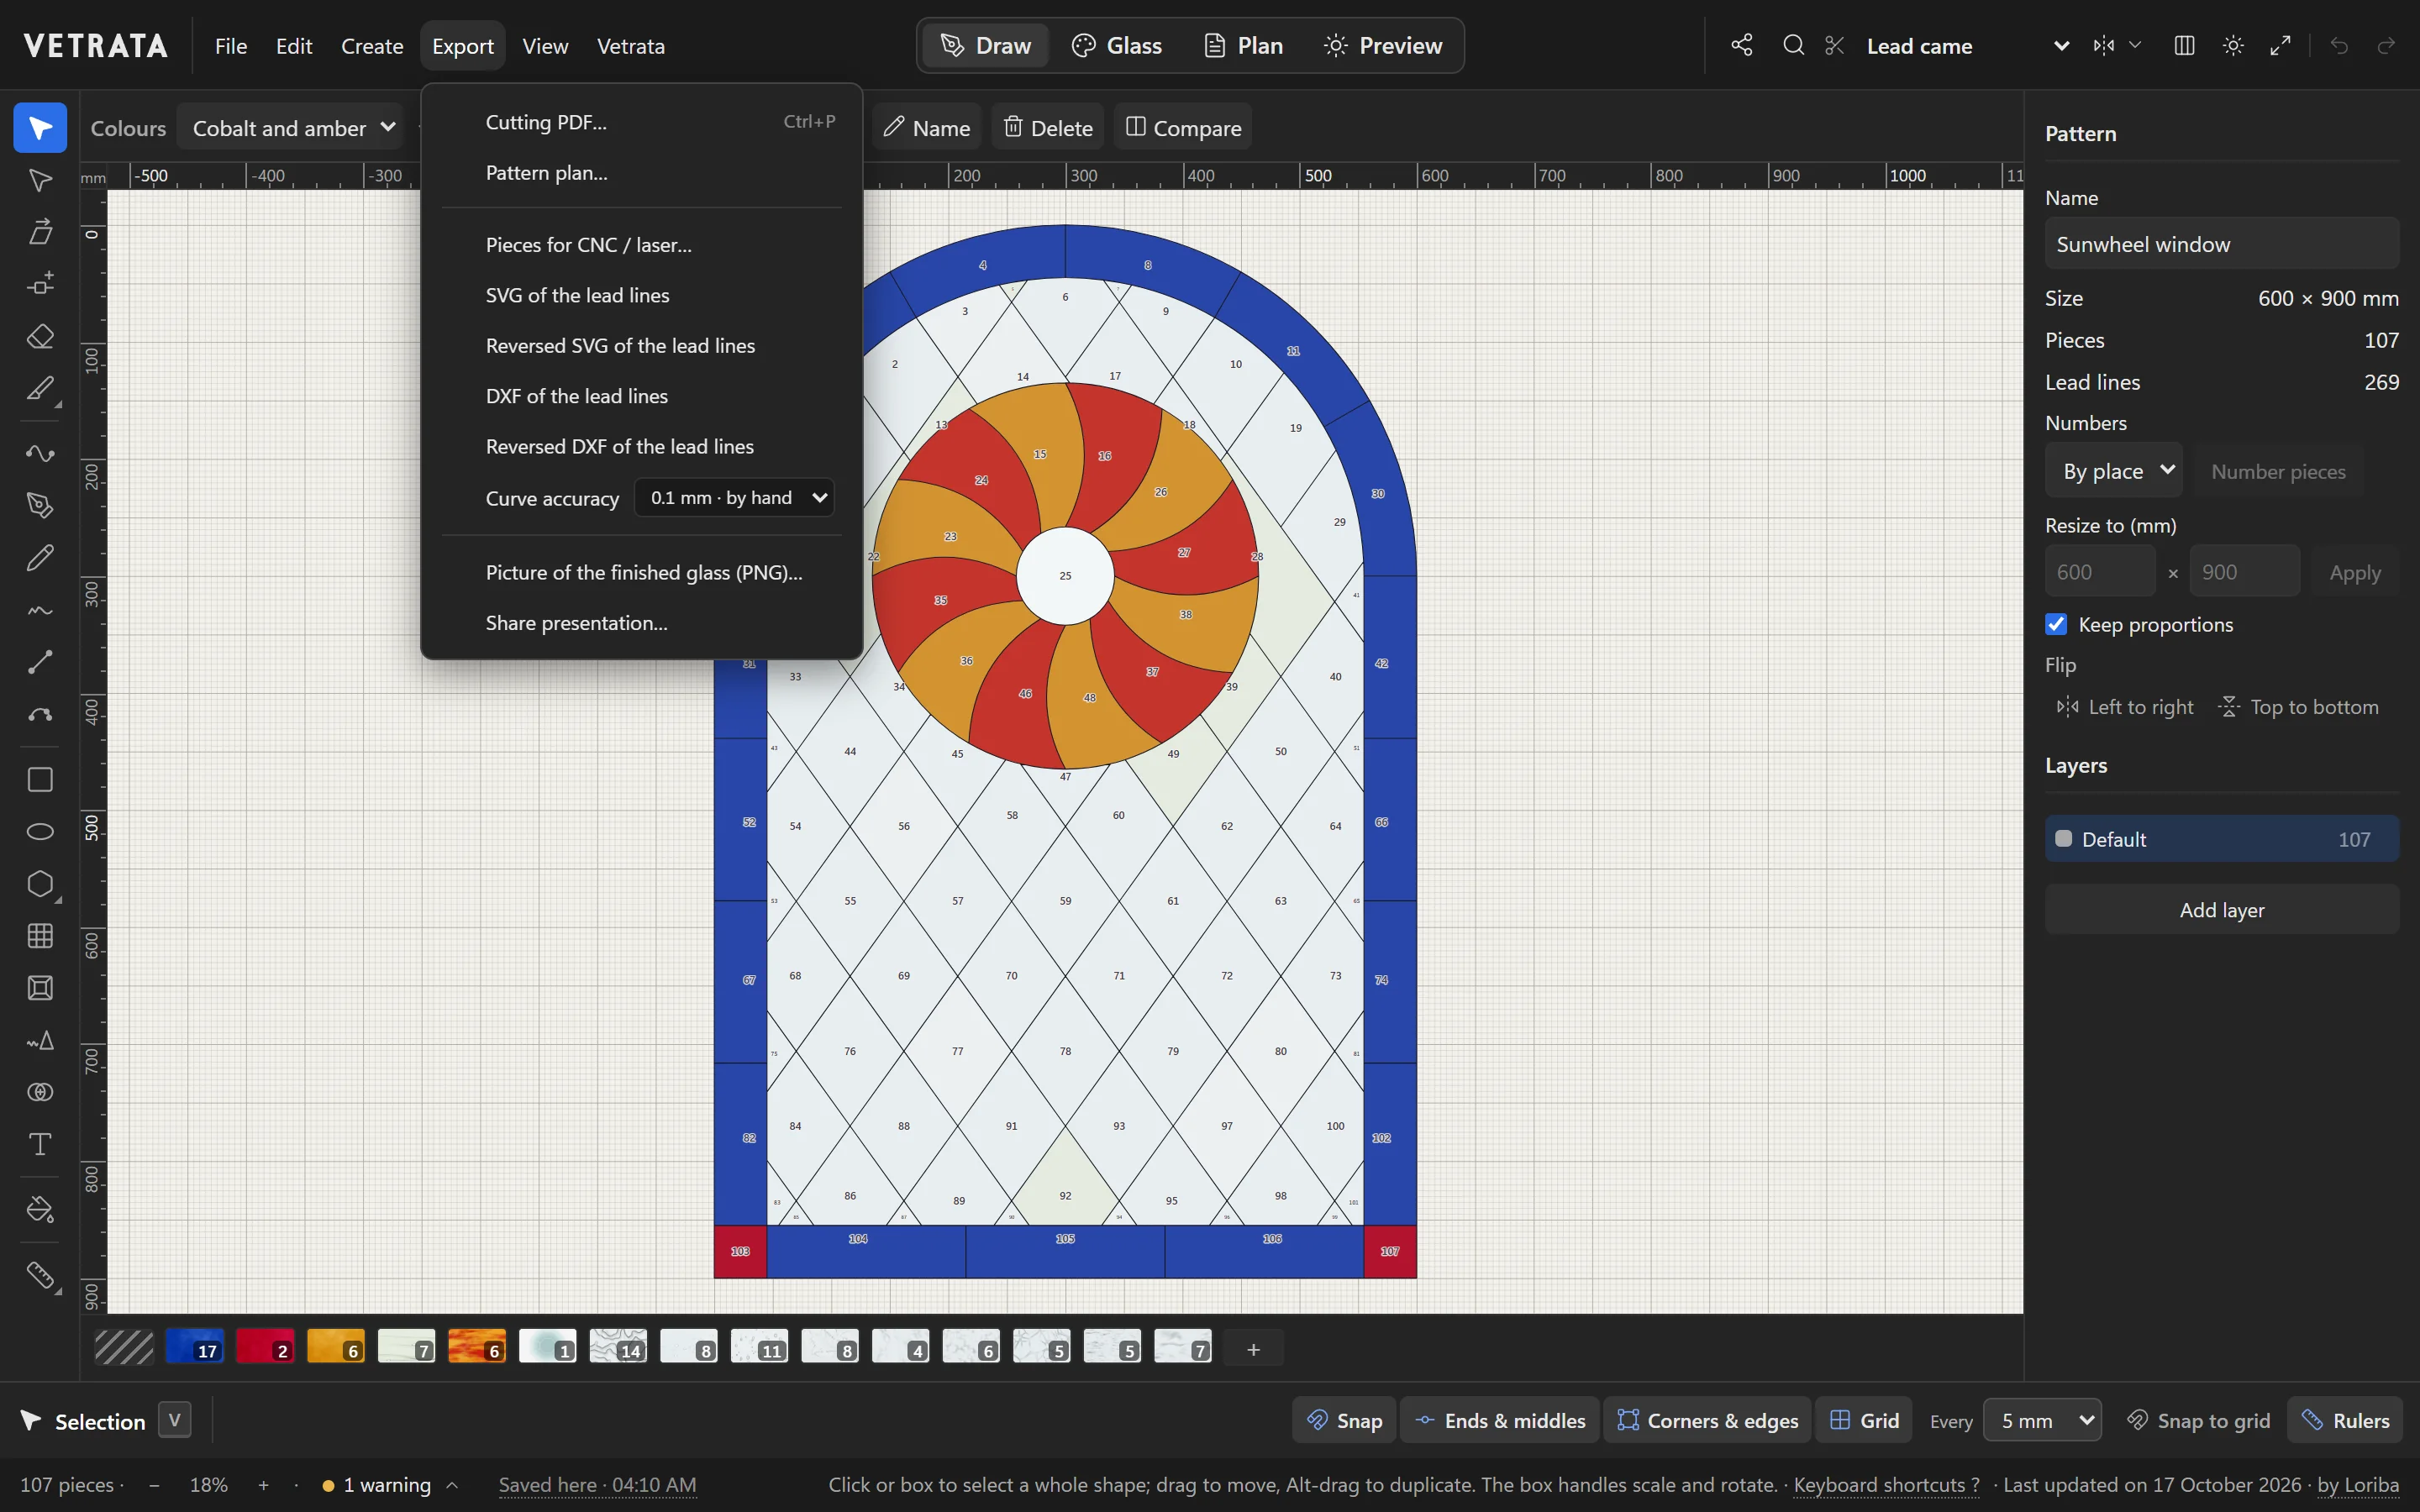
Task: Click the Share icon in top bar
Action: 1742,45
